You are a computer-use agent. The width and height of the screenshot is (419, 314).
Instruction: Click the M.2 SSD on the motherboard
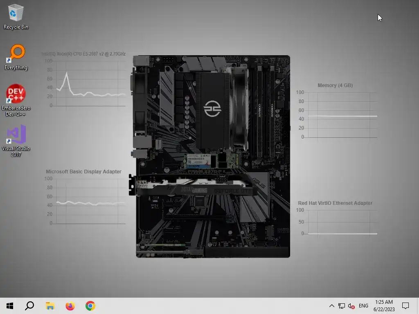pos(212,161)
